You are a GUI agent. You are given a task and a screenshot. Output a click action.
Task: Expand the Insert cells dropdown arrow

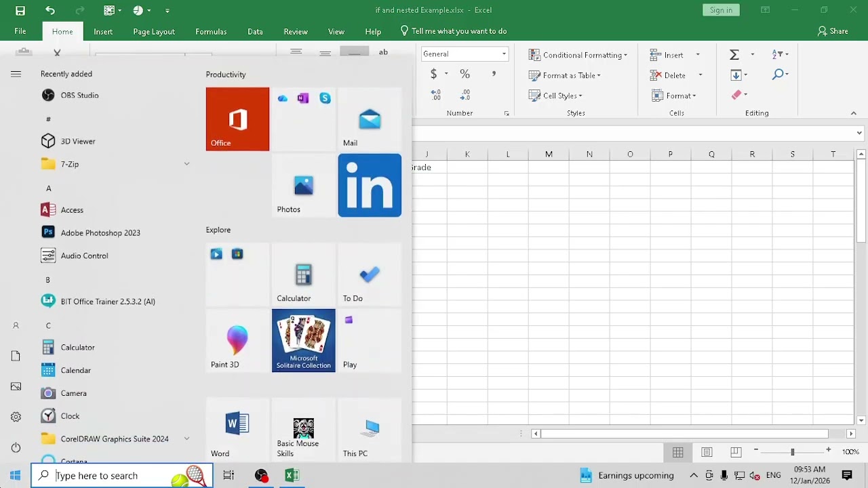(x=698, y=55)
